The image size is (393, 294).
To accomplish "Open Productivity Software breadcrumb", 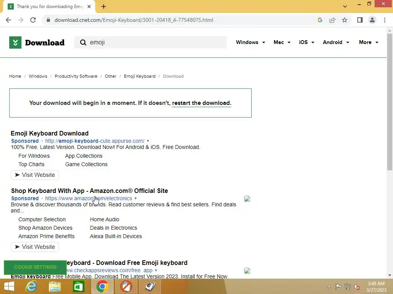I will click(x=76, y=76).
